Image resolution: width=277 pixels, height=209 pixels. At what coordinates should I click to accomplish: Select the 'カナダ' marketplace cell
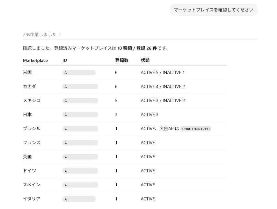[30, 86]
